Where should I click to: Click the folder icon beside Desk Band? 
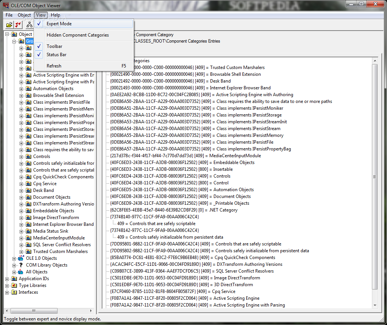coord(29,190)
